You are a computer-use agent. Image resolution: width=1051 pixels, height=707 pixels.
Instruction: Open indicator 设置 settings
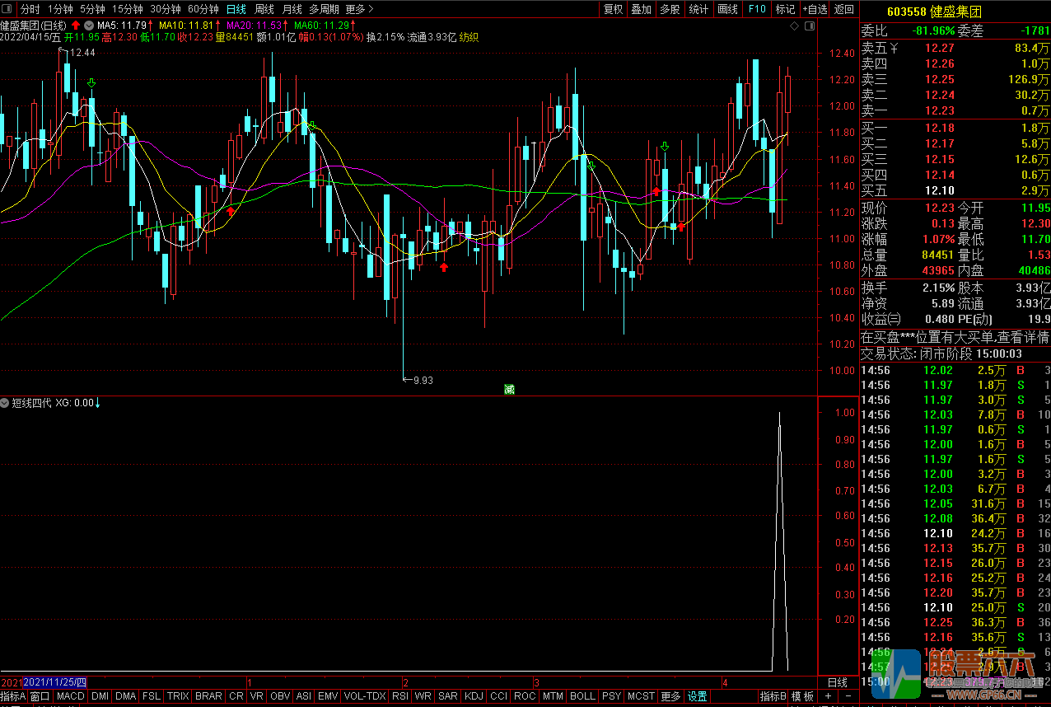[698, 696]
